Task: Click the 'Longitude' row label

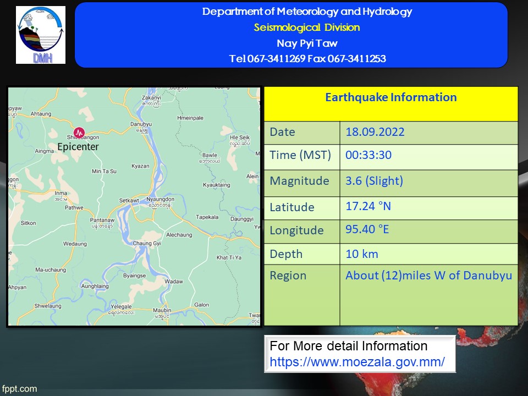Action: click(296, 230)
